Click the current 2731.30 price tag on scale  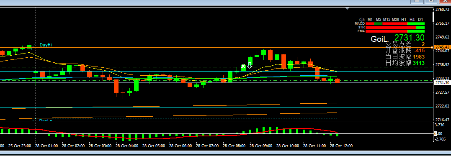pos(442,83)
